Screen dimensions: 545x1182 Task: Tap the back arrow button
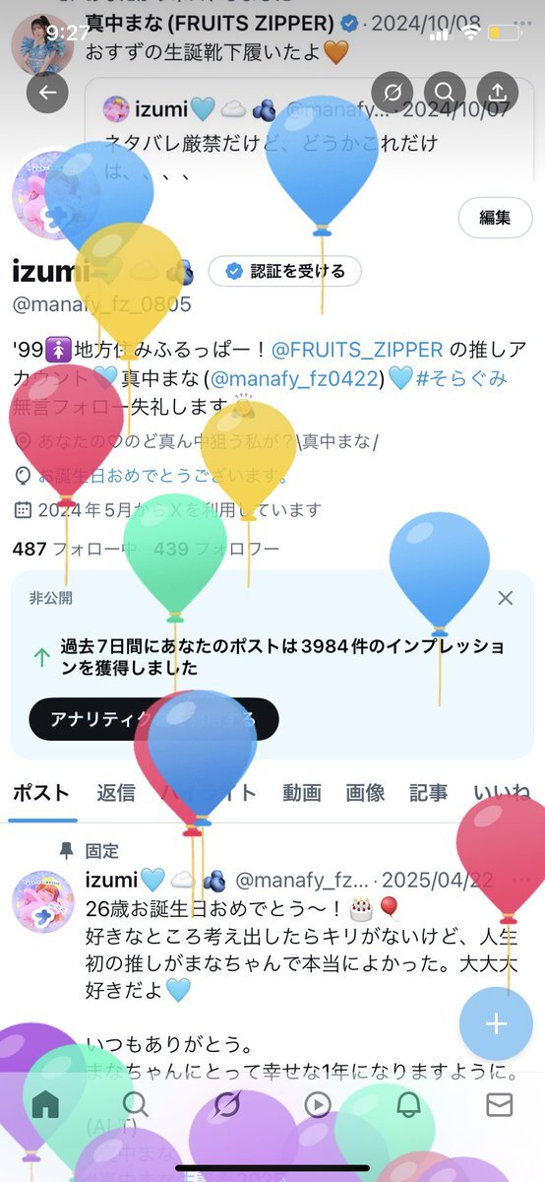46,93
